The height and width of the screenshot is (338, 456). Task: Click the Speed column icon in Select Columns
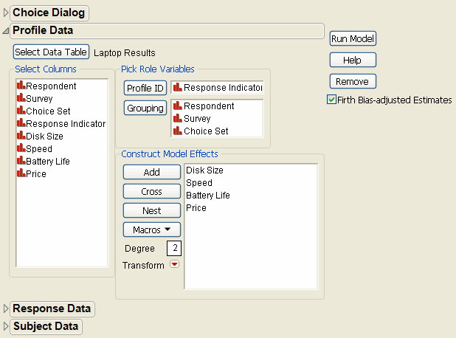[21, 149]
